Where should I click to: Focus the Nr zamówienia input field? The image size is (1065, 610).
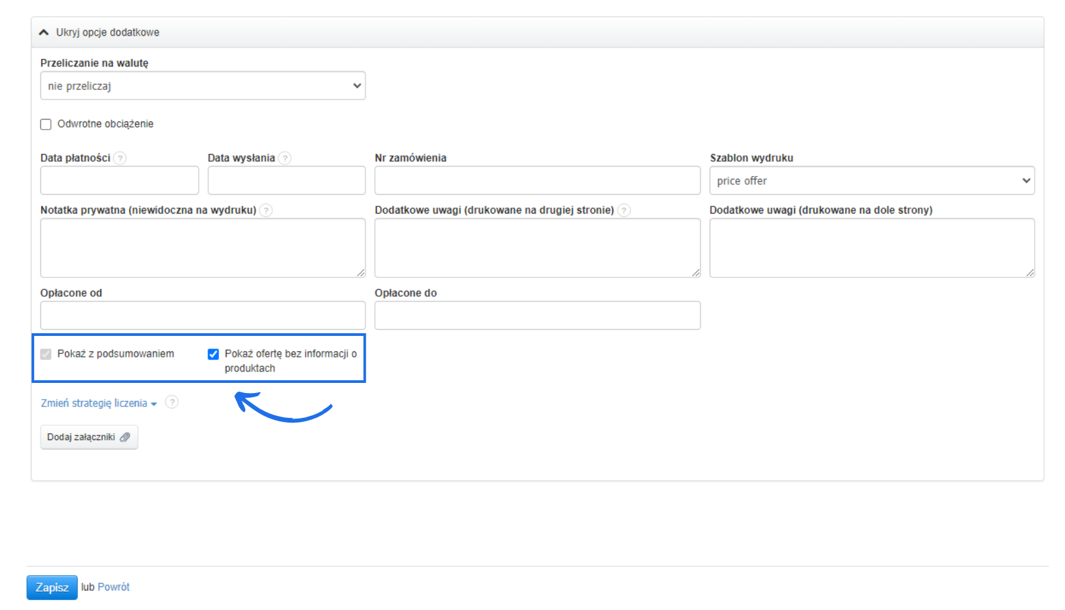(537, 181)
